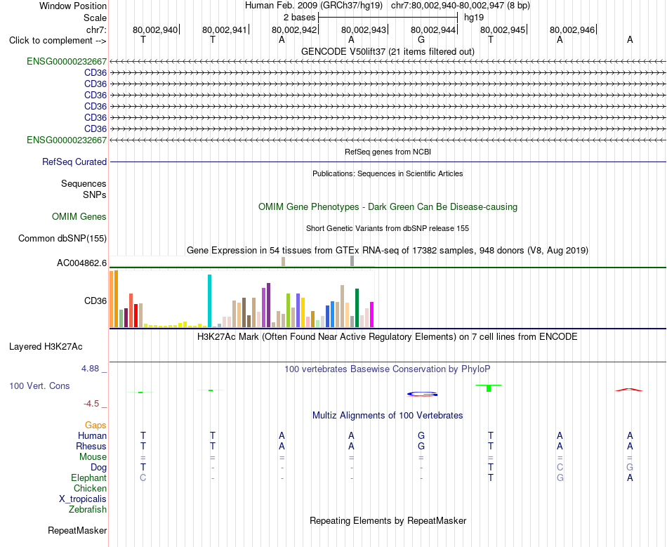The height and width of the screenshot is (547, 667).
Task: Click the C base in the Elephant row
Action: pyautogui.click(x=143, y=477)
